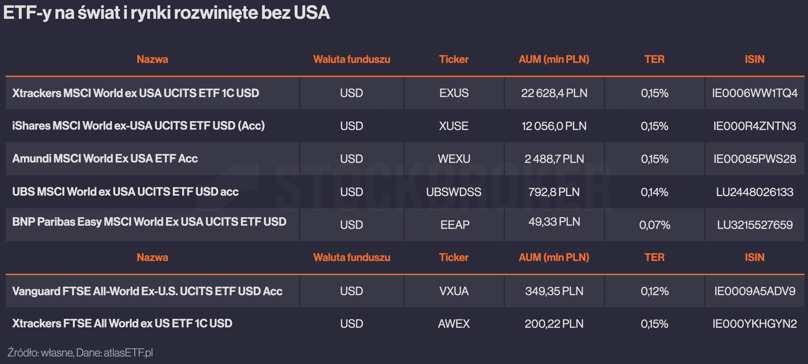Click the EXUS ticker cell
The width and height of the screenshot is (808, 364).
(454, 93)
